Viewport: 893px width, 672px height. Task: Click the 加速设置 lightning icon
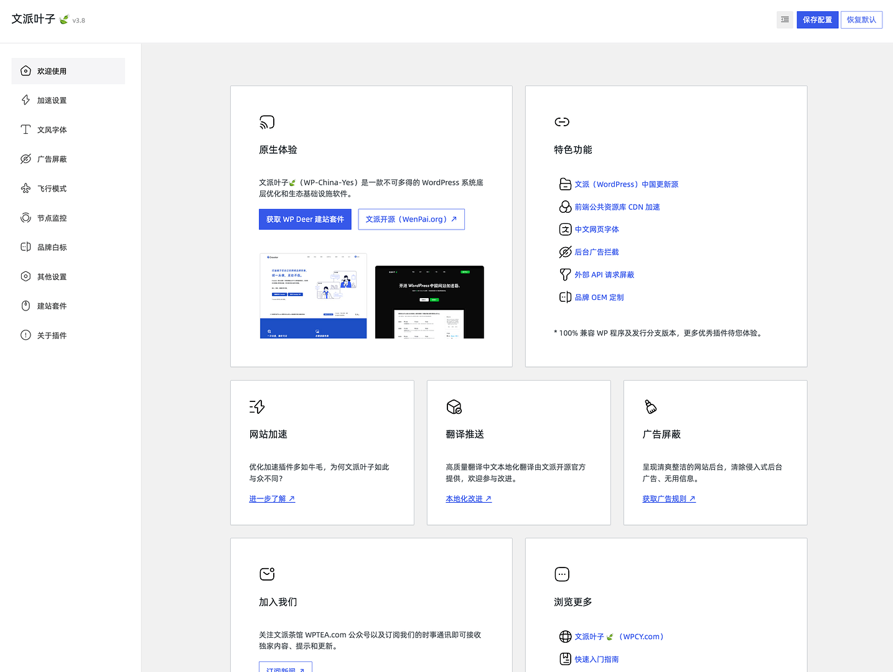(x=26, y=100)
